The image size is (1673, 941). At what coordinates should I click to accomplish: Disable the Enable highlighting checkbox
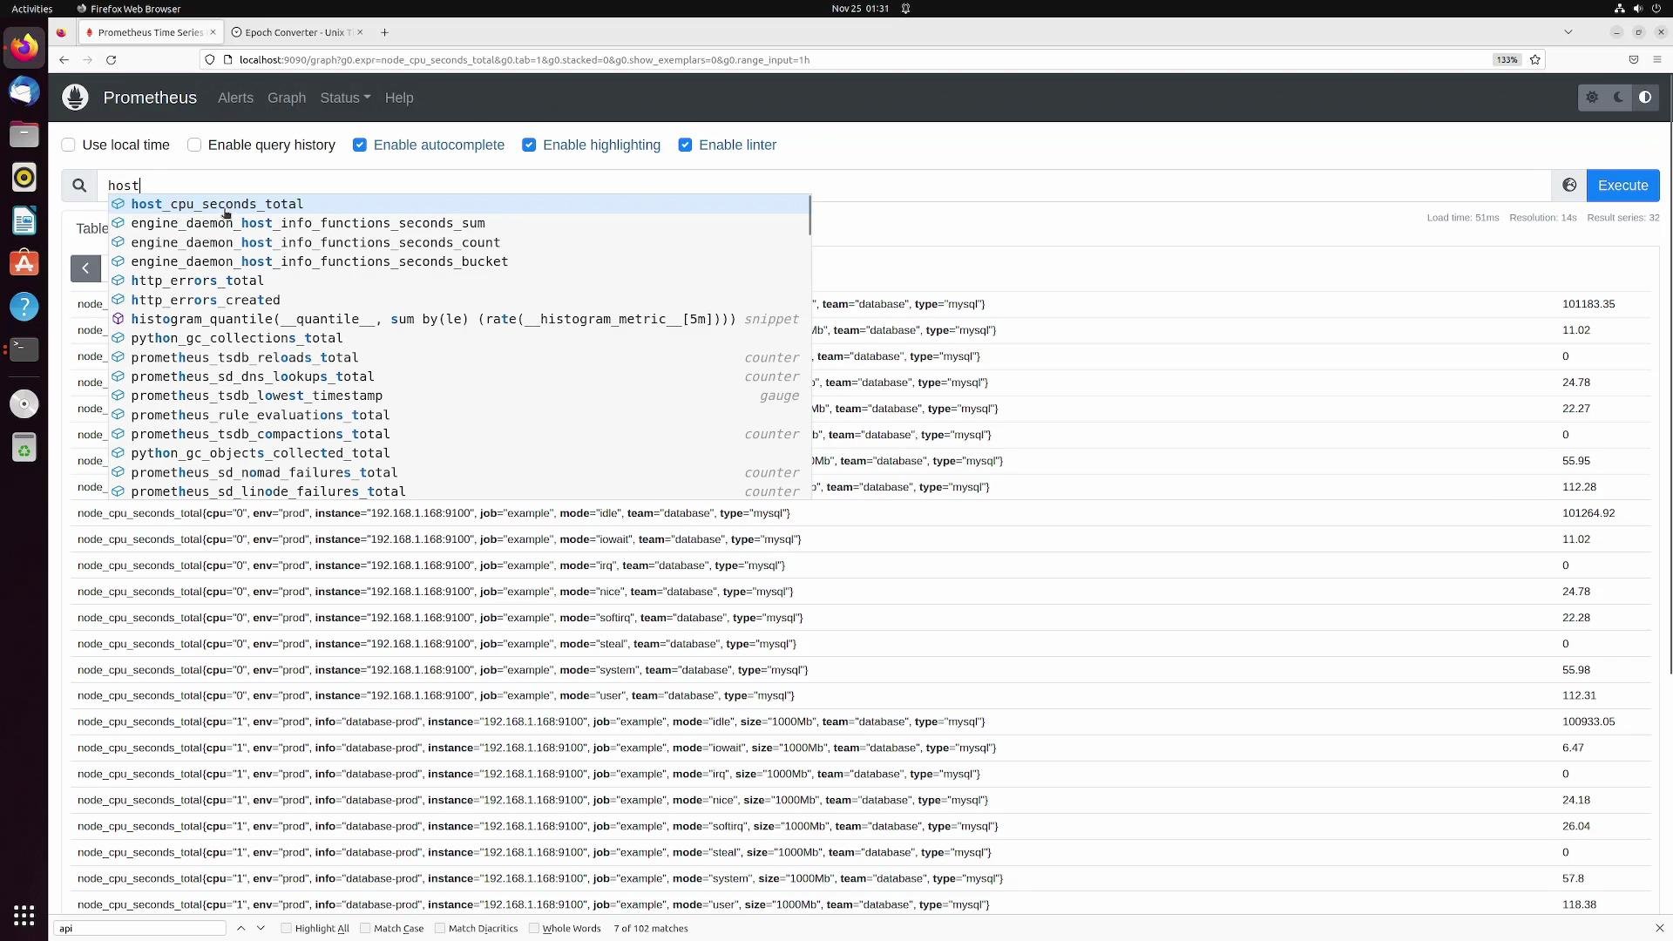pyautogui.click(x=529, y=145)
